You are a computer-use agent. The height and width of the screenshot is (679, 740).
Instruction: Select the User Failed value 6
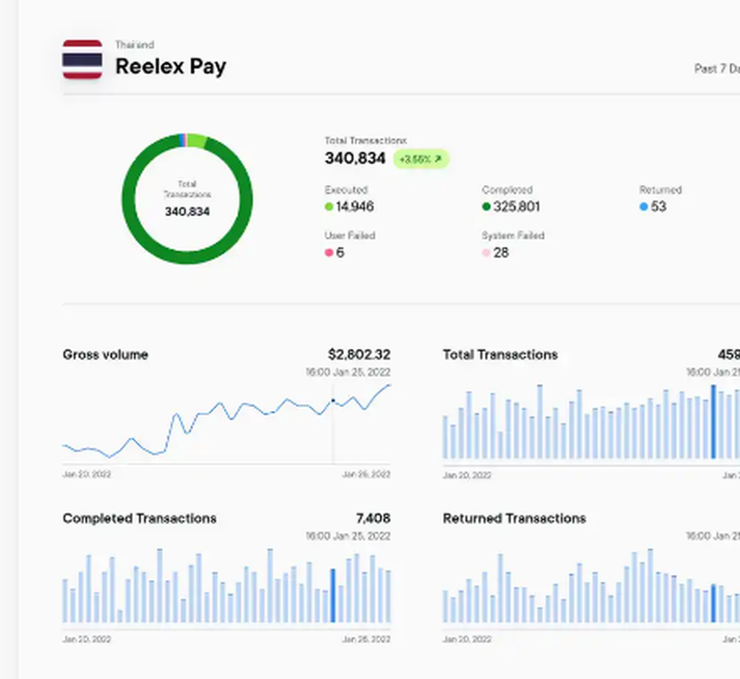[340, 253]
